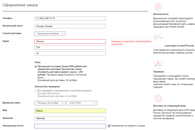This screenshot has height=130, width=195.
Task: Click the clock icon for next-day delivery
Action: [158, 98]
